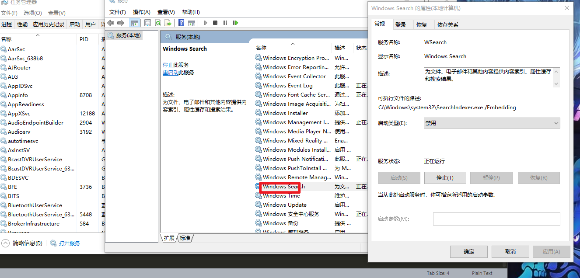Click the 停止 link for this service

(168, 65)
